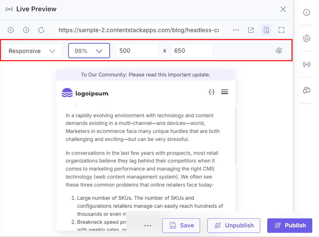Screen dimensions: 319x237
Task: Toggle the mobile device preview mode
Action: [266, 30]
